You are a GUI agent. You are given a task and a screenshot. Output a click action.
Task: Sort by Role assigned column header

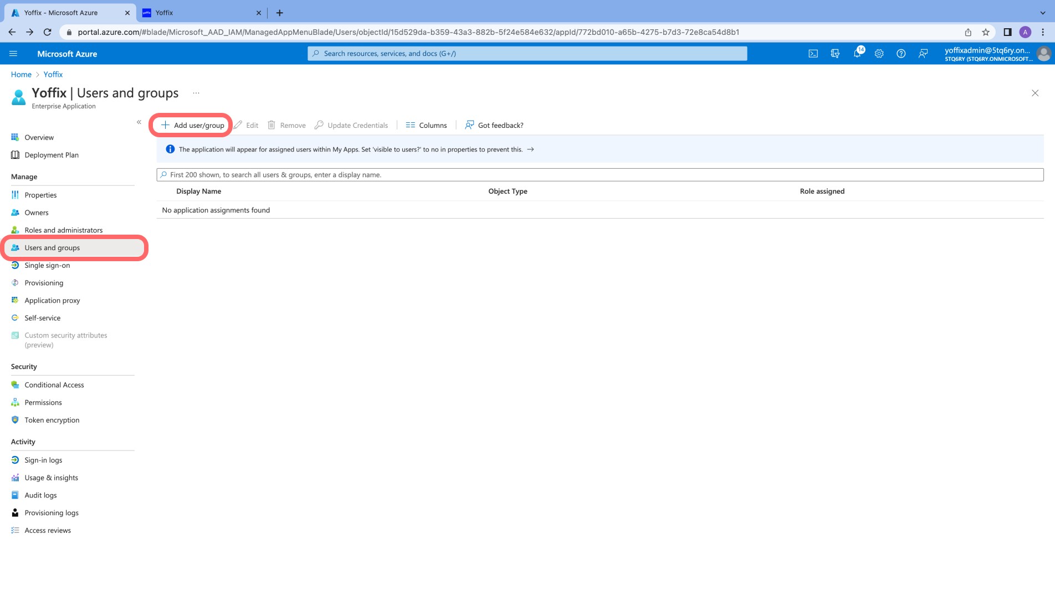[x=822, y=191]
